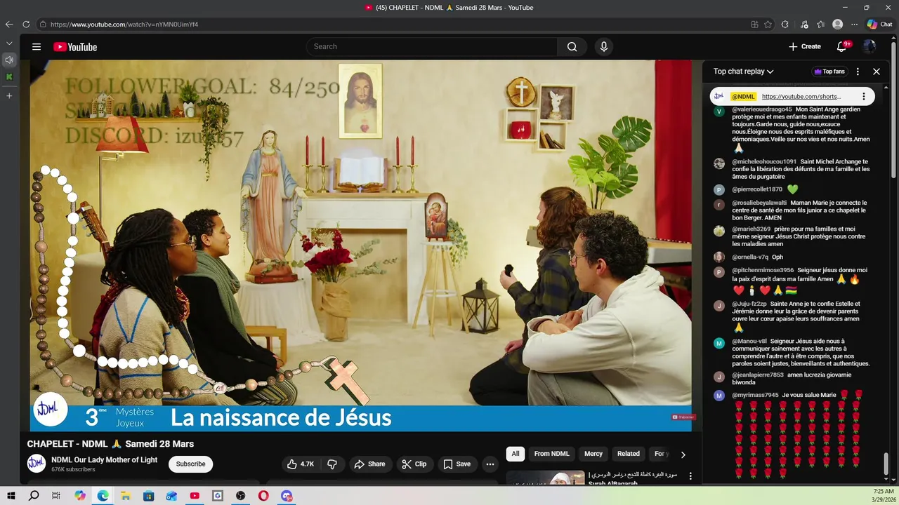Open the Favorites list icon
The width and height of the screenshot is (899, 505).
click(x=820, y=24)
